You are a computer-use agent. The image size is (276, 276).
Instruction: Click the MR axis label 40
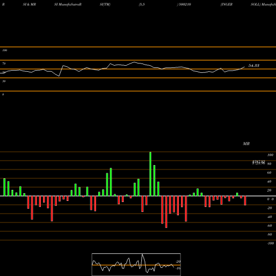(x=269, y=182)
